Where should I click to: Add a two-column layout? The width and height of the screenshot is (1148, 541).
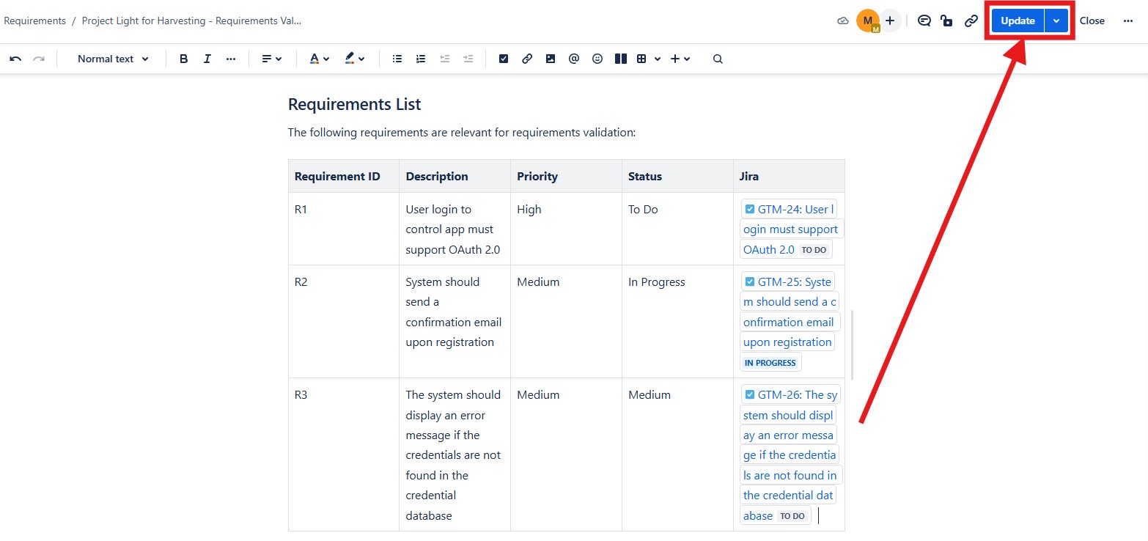pos(621,59)
